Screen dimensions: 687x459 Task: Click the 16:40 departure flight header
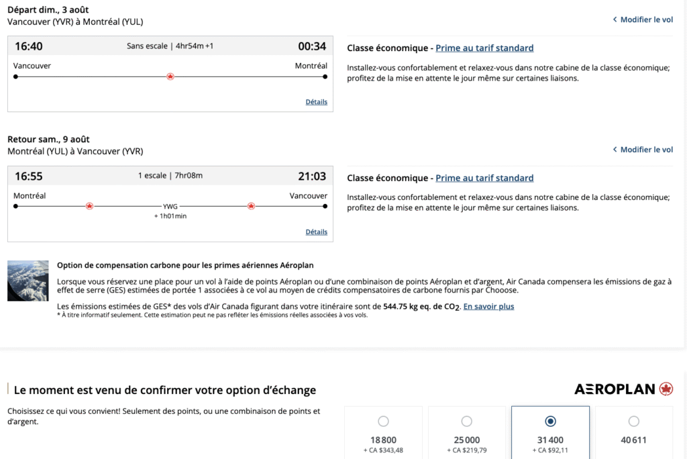[x=170, y=46]
